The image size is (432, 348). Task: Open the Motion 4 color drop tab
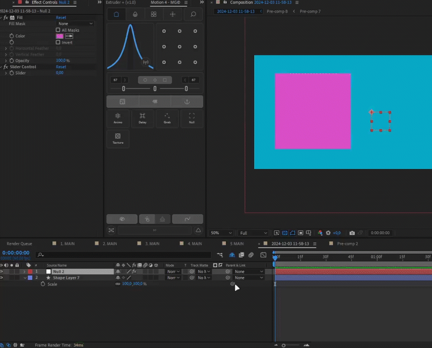pyautogui.click(x=135, y=14)
